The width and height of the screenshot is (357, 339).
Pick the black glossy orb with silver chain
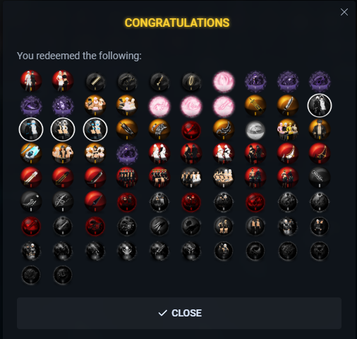(x=320, y=178)
